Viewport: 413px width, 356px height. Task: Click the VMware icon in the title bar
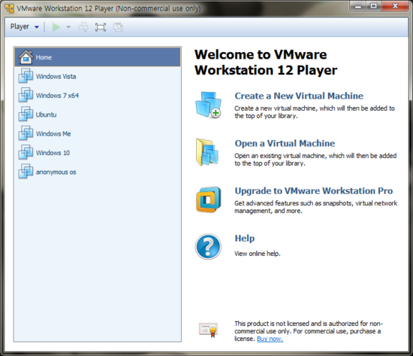(x=9, y=8)
